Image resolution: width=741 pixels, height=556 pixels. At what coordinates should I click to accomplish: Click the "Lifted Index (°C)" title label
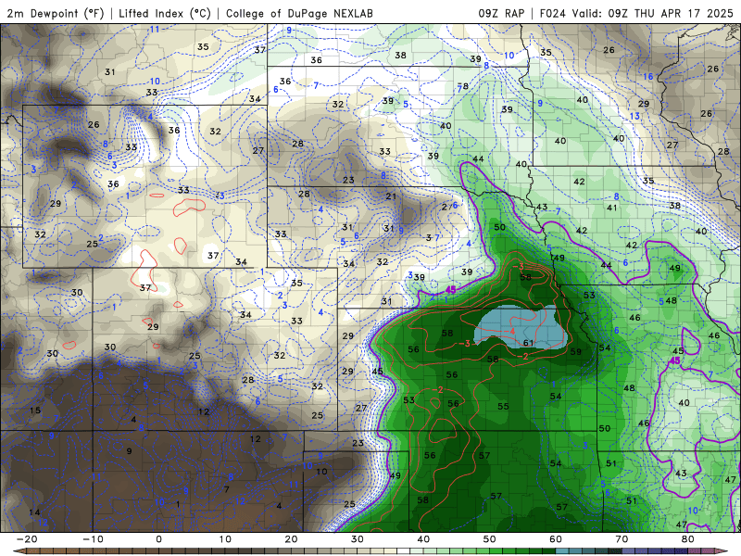(x=165, y=13)
